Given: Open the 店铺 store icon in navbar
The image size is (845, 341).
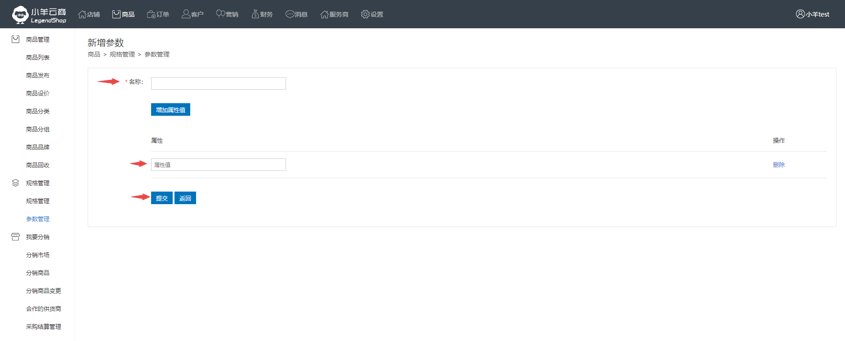Looking at the screenshot, I should (82, 14).
